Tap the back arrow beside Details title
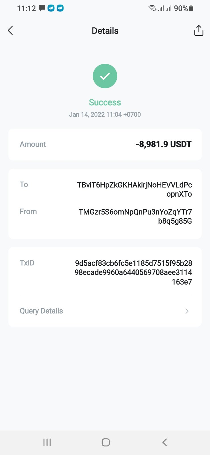 pos(11,30)
